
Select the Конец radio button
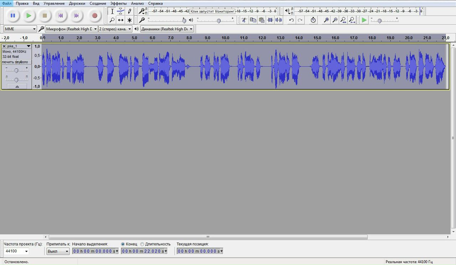(x=123, y=244)
